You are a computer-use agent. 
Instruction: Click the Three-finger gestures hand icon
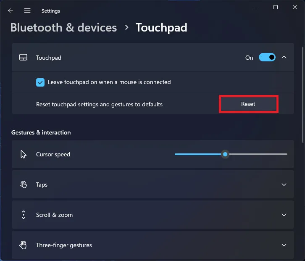tap(23, 245)
